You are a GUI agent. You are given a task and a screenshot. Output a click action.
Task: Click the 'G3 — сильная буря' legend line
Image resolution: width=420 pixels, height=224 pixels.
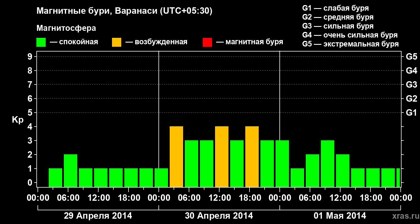point(338,26)
